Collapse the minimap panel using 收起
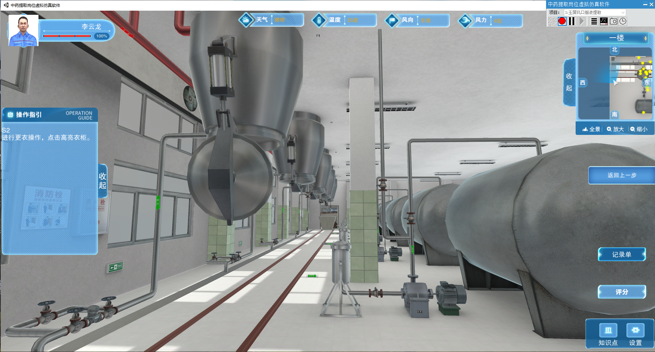The image size is (655, 352). point(569,82)
